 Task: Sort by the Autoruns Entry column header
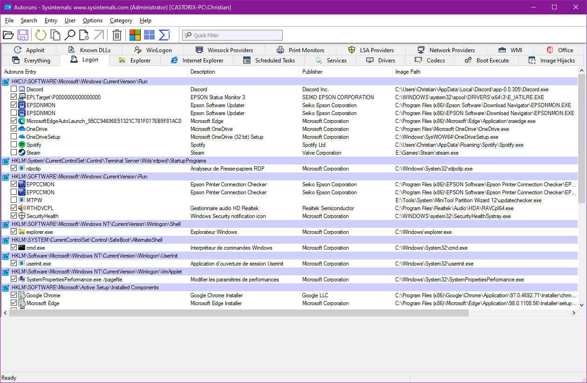pyautogui.click(x=94, y=72)
